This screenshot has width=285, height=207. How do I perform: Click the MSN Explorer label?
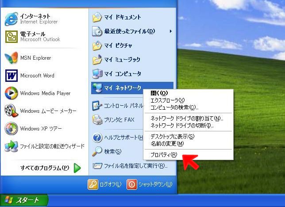pos(35,58)
